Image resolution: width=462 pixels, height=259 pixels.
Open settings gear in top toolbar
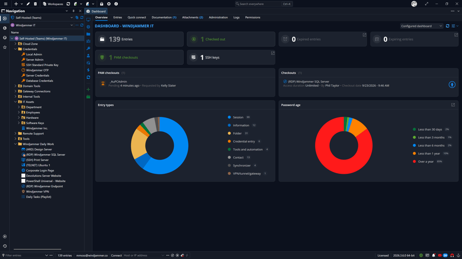tap(109, 4)
